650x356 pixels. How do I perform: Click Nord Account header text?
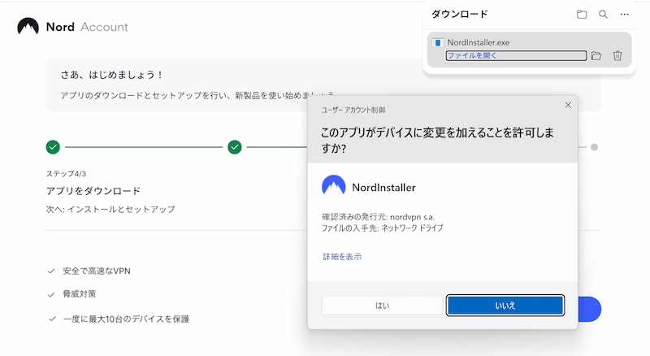[x=87, y=27]
